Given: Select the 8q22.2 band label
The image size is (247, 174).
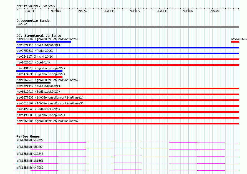Looking at the screenshot, I should (22, 24).
